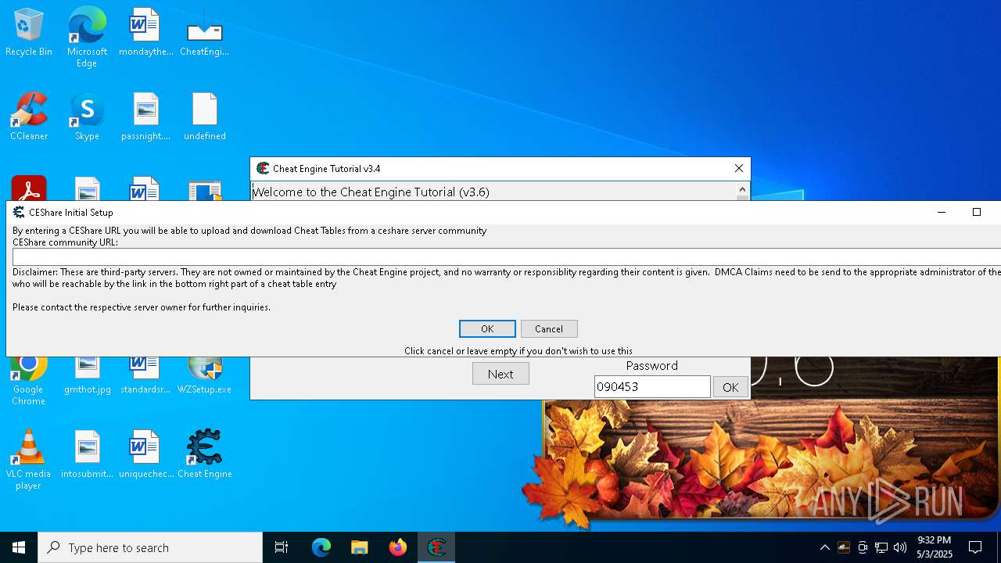The height and width of the screenshot is (563, 1001).
Task: Open the volume control tray icon
Action: click(900, 547)
